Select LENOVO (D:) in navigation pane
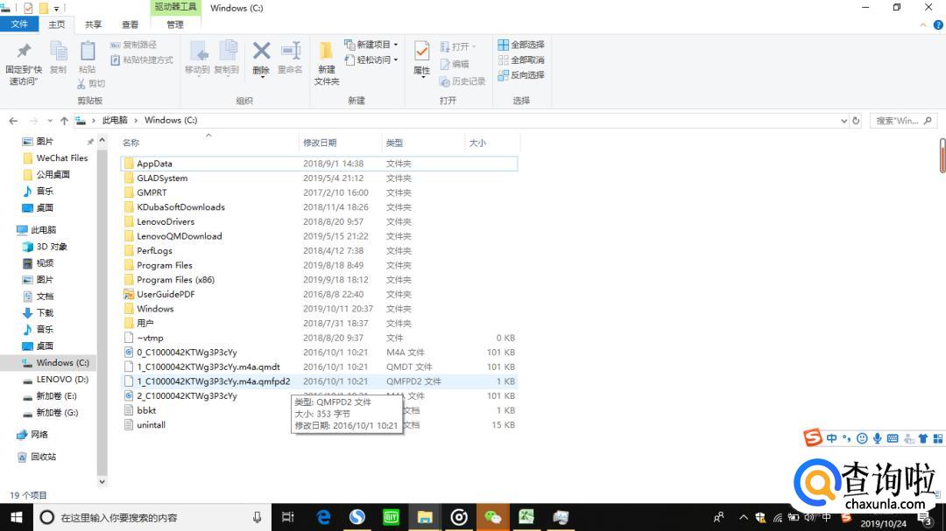 [x=55, y=379]
